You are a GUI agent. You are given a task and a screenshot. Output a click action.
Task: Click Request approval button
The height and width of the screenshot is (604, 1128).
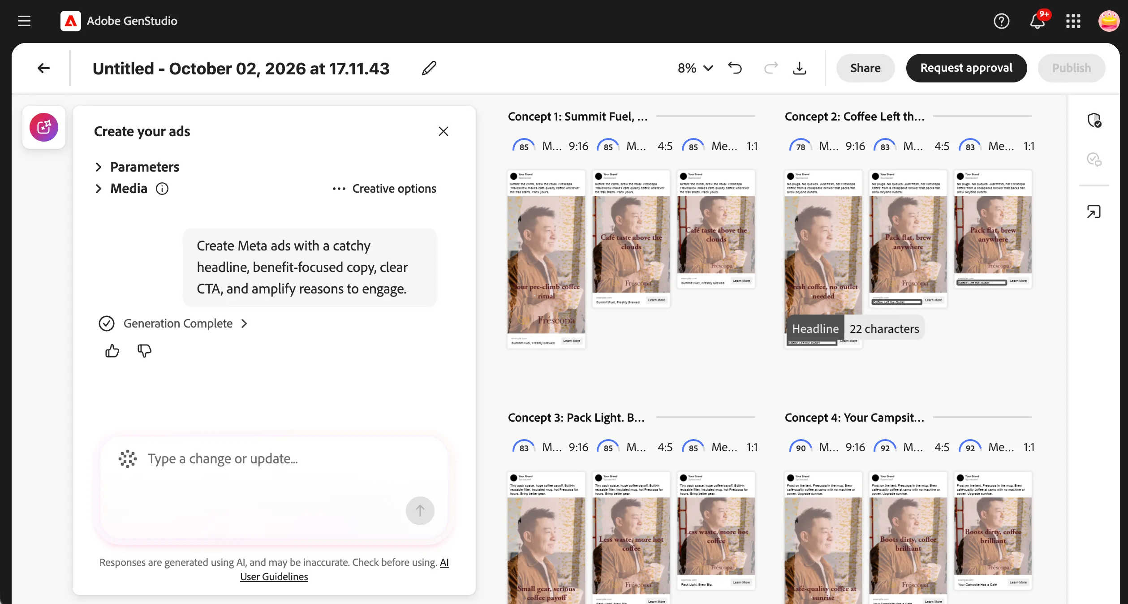pyautogui.click(x=966, y=68)
